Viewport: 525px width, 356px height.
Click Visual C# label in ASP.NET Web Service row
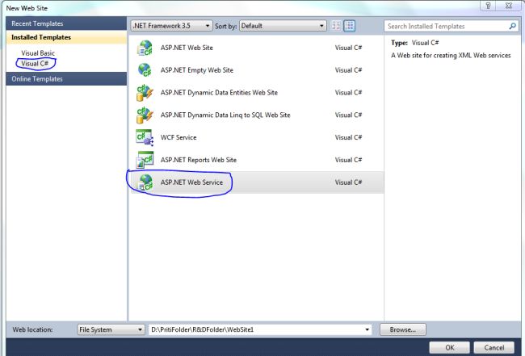pyautogui.click(x=348, y=182)
